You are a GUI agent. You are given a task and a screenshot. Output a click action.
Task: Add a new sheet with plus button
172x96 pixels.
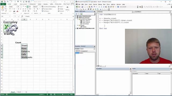pyautogui.click(x=26, y=92)
